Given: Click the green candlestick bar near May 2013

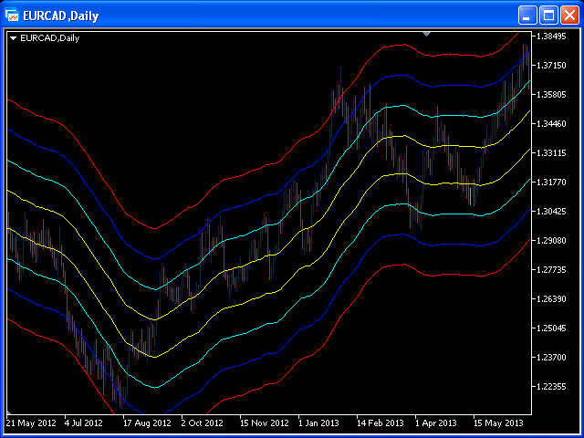Looking at the screenshot, I should pyautogui.click(x=471, y=197).
